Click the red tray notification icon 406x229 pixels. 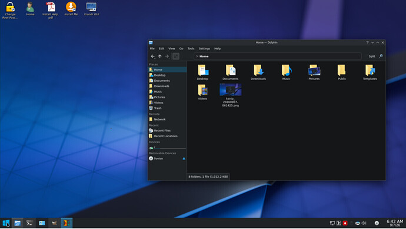click(345, 223)
